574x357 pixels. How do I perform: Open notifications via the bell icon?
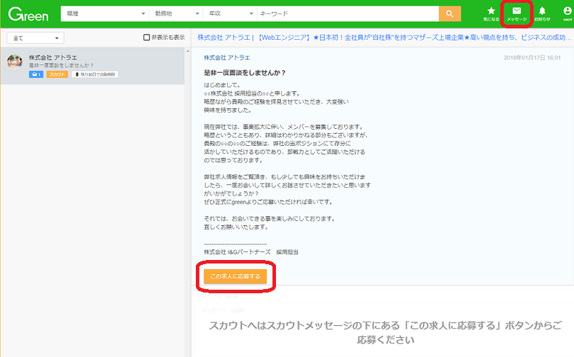542,13
